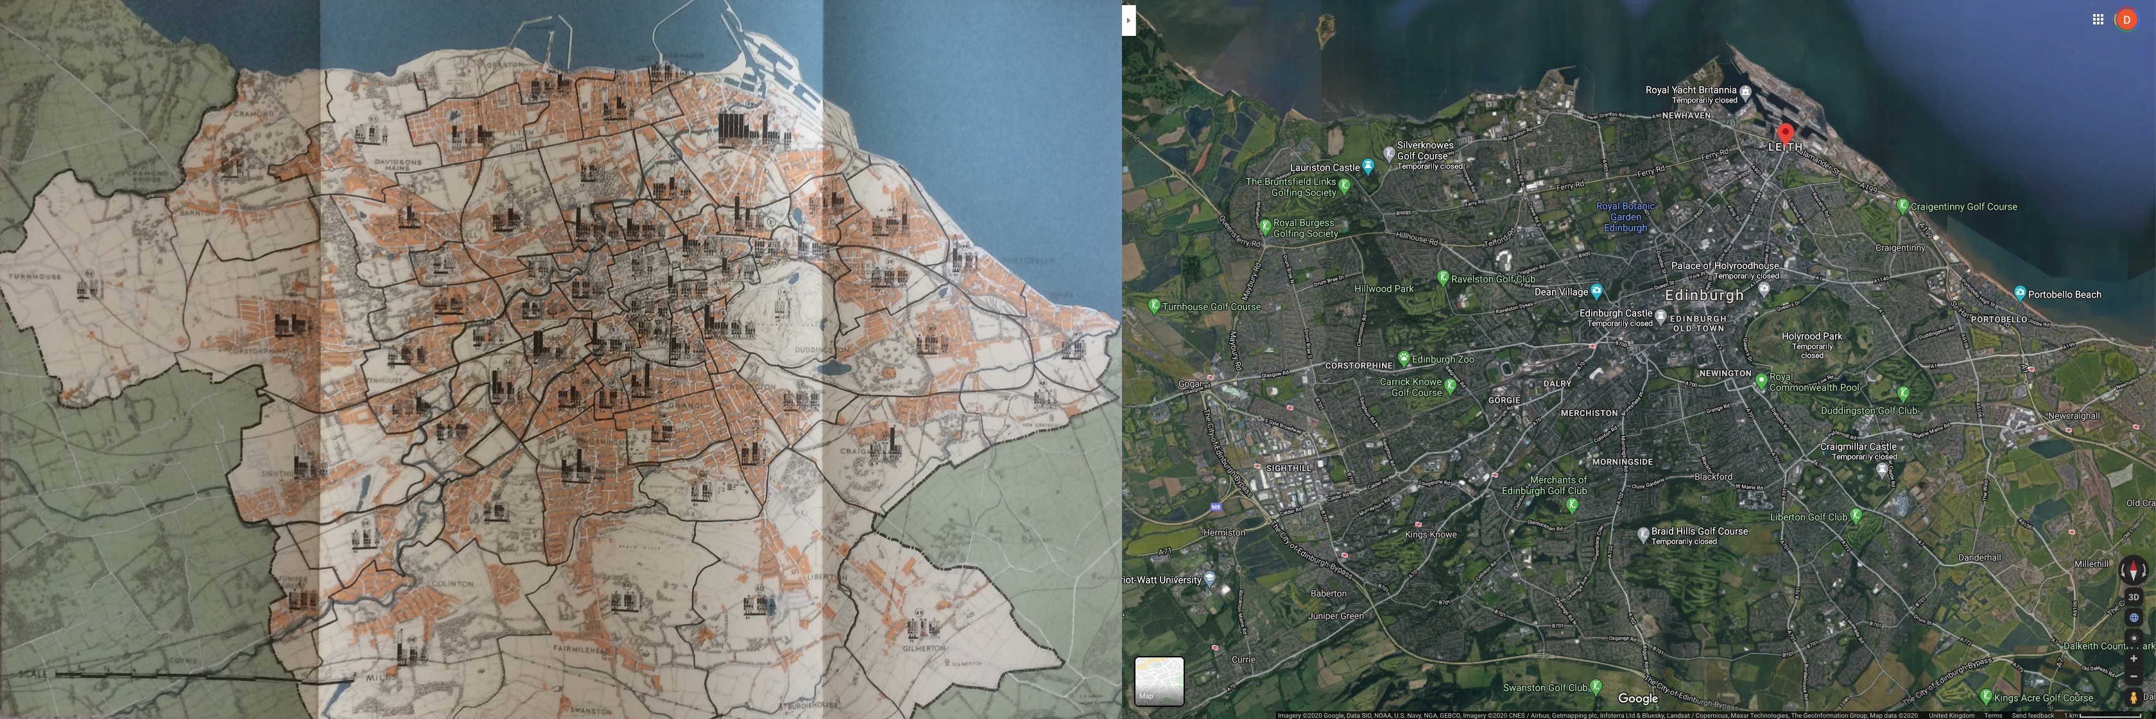Click the MORNINGSIDE label

pyautogui.click(x=1622, y=462)
